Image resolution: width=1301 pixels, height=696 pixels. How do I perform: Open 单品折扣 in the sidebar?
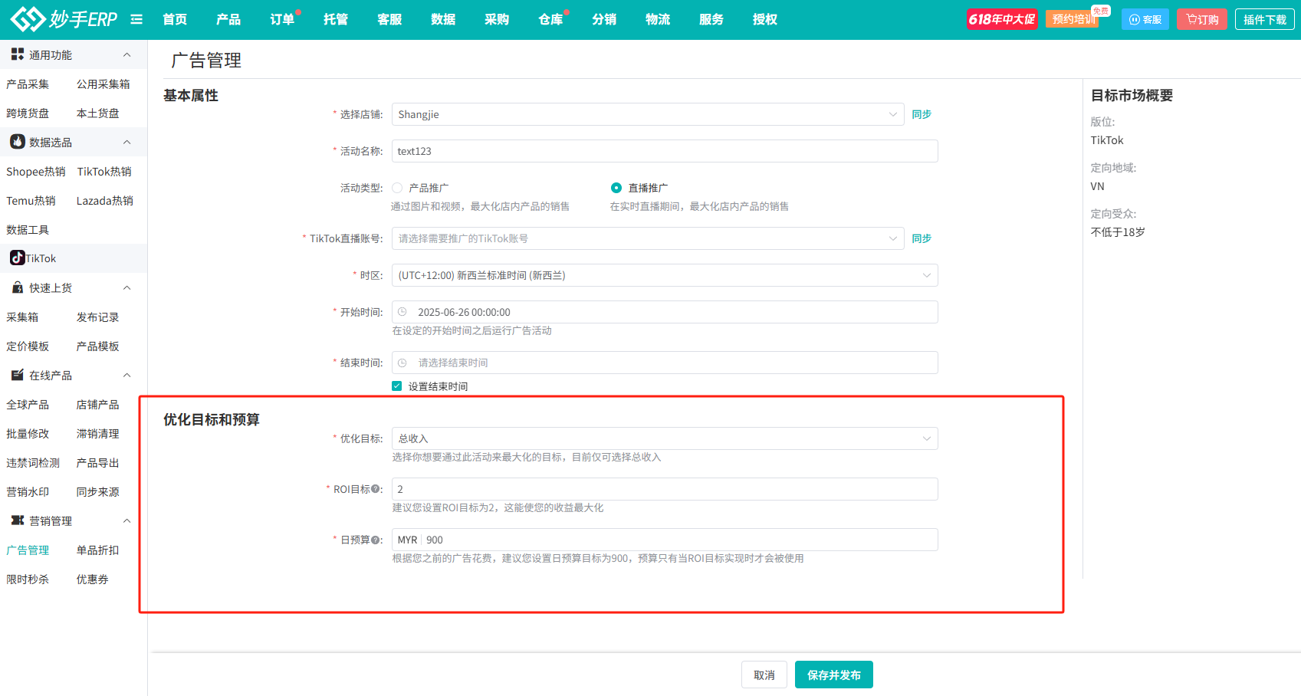coord(98,550)
